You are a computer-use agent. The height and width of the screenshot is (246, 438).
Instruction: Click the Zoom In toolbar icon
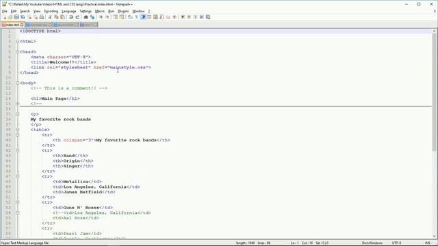pyautogui.click(x=101, y=17)
